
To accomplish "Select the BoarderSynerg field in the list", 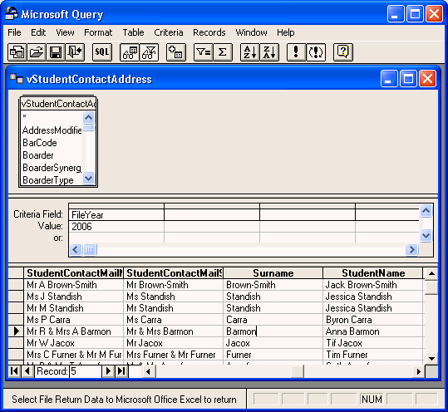I will (x=52, y=168).
